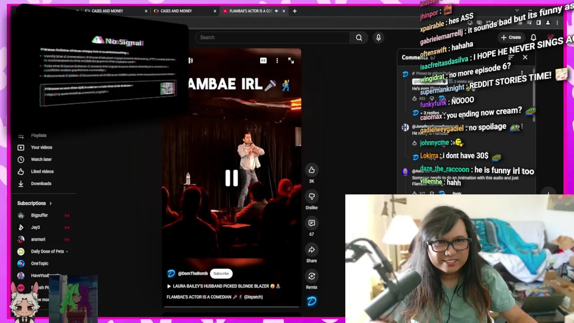Open YouTube notifications bell

pos(534,37)
